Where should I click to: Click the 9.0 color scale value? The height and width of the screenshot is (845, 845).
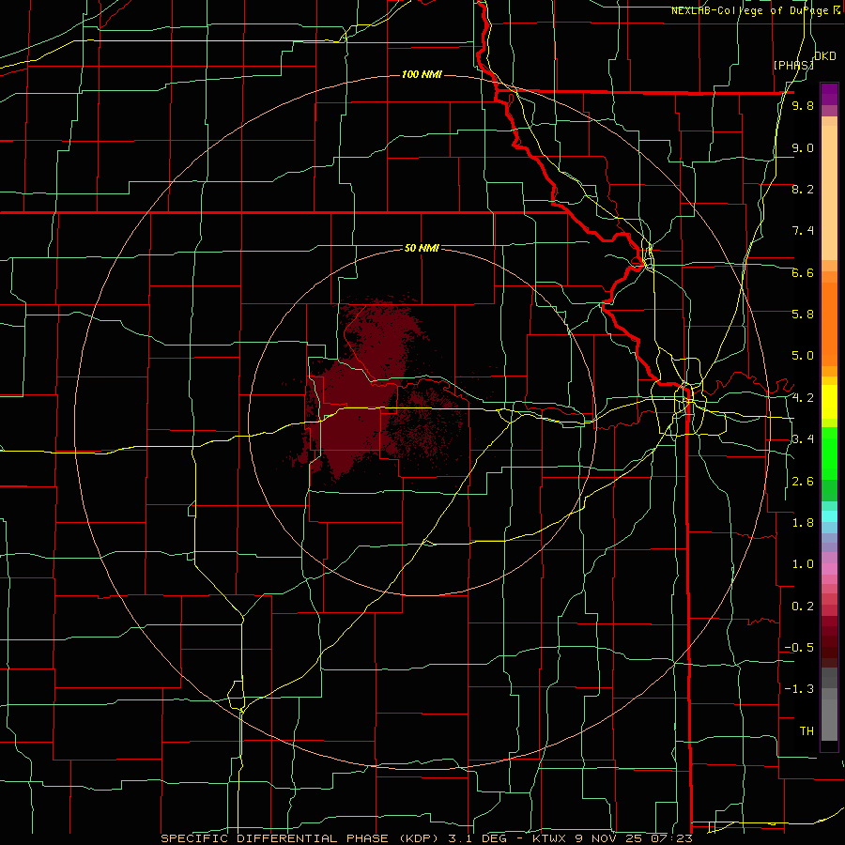(803, 147)
